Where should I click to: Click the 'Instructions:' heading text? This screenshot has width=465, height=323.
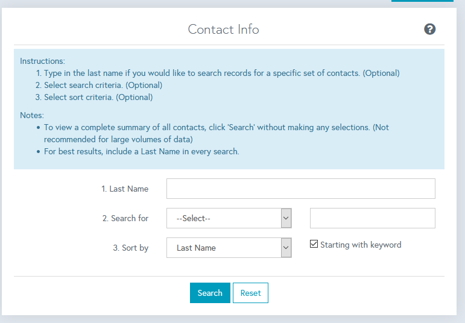(x=42, y=61)
